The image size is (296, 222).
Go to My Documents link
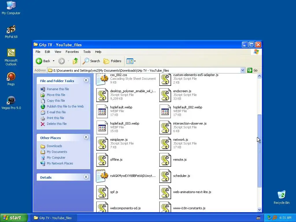click(57, 152)
